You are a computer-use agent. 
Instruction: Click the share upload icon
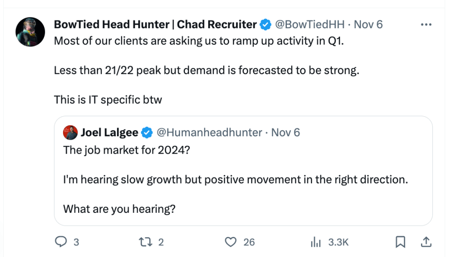(426, 242)
